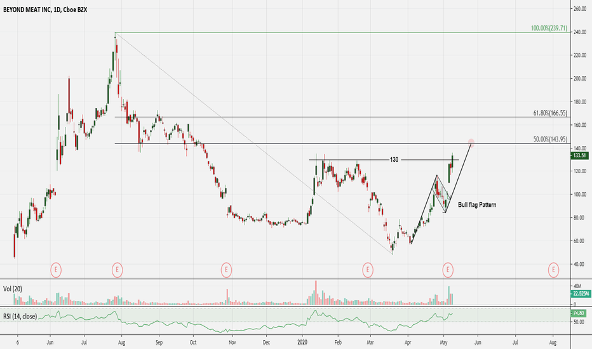
Task: Click the Dec label on the time axis
Action: point(266,343)
